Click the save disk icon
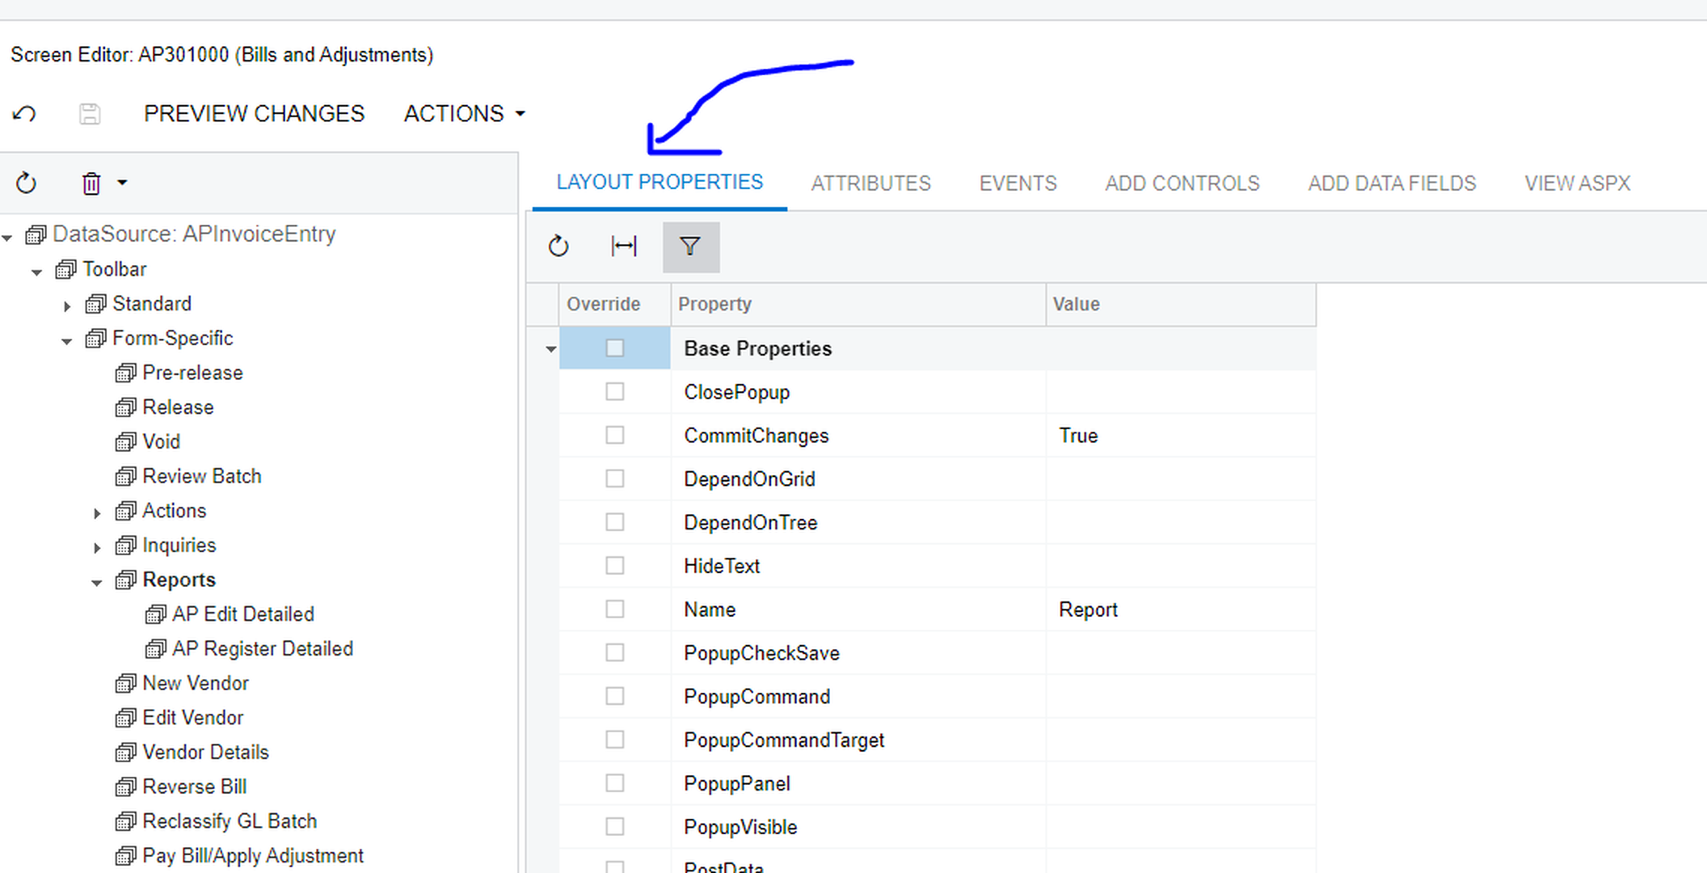Image resolution: width=1707 pixels, height=873 pixels. [x=90, y=114]
